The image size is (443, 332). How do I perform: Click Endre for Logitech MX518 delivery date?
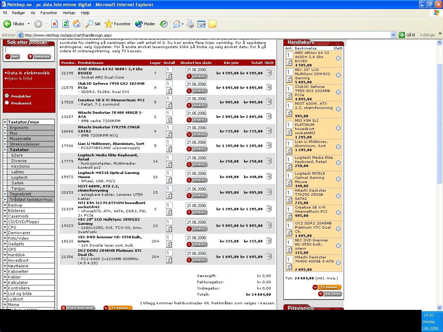coord(197,180)
